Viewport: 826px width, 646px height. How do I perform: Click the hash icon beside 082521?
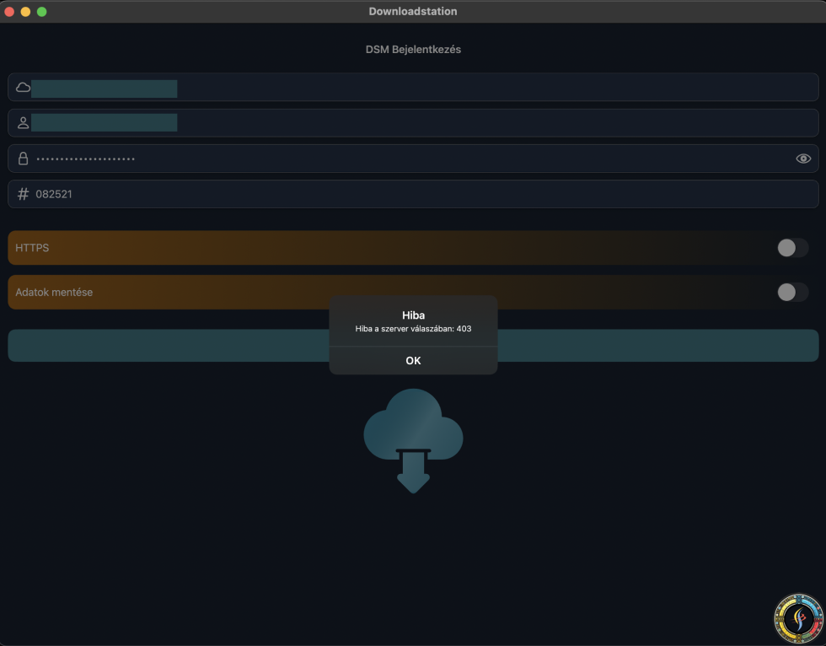24,194
